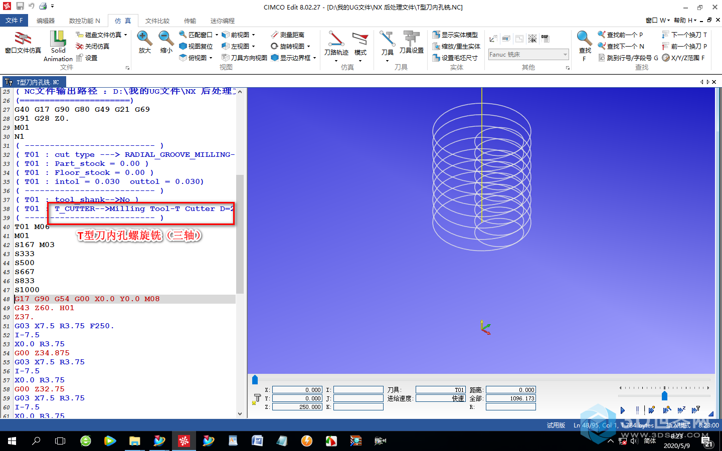The image size is (722, 451).
Task: Expand the 俯视图 top view dropdown
Action: click(x=211, y=58)
